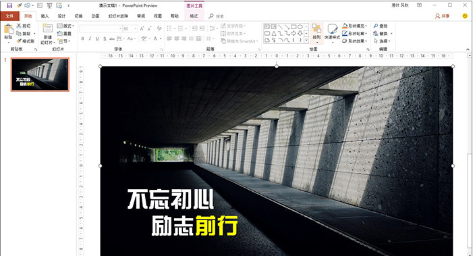The image size is (473, 256).
Task: Switch to the 切换 transitions tab
Action: click(x=78, y=16)
